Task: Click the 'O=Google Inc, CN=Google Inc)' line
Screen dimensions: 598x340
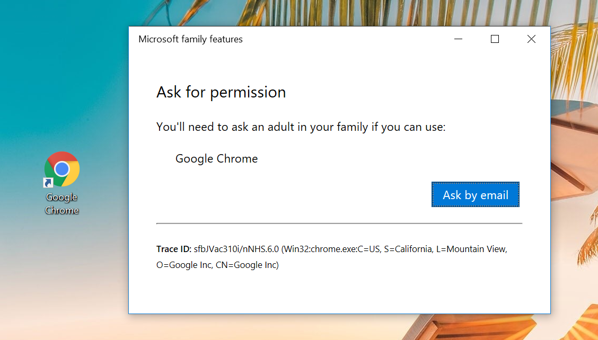Action: (x=217, y=265)
